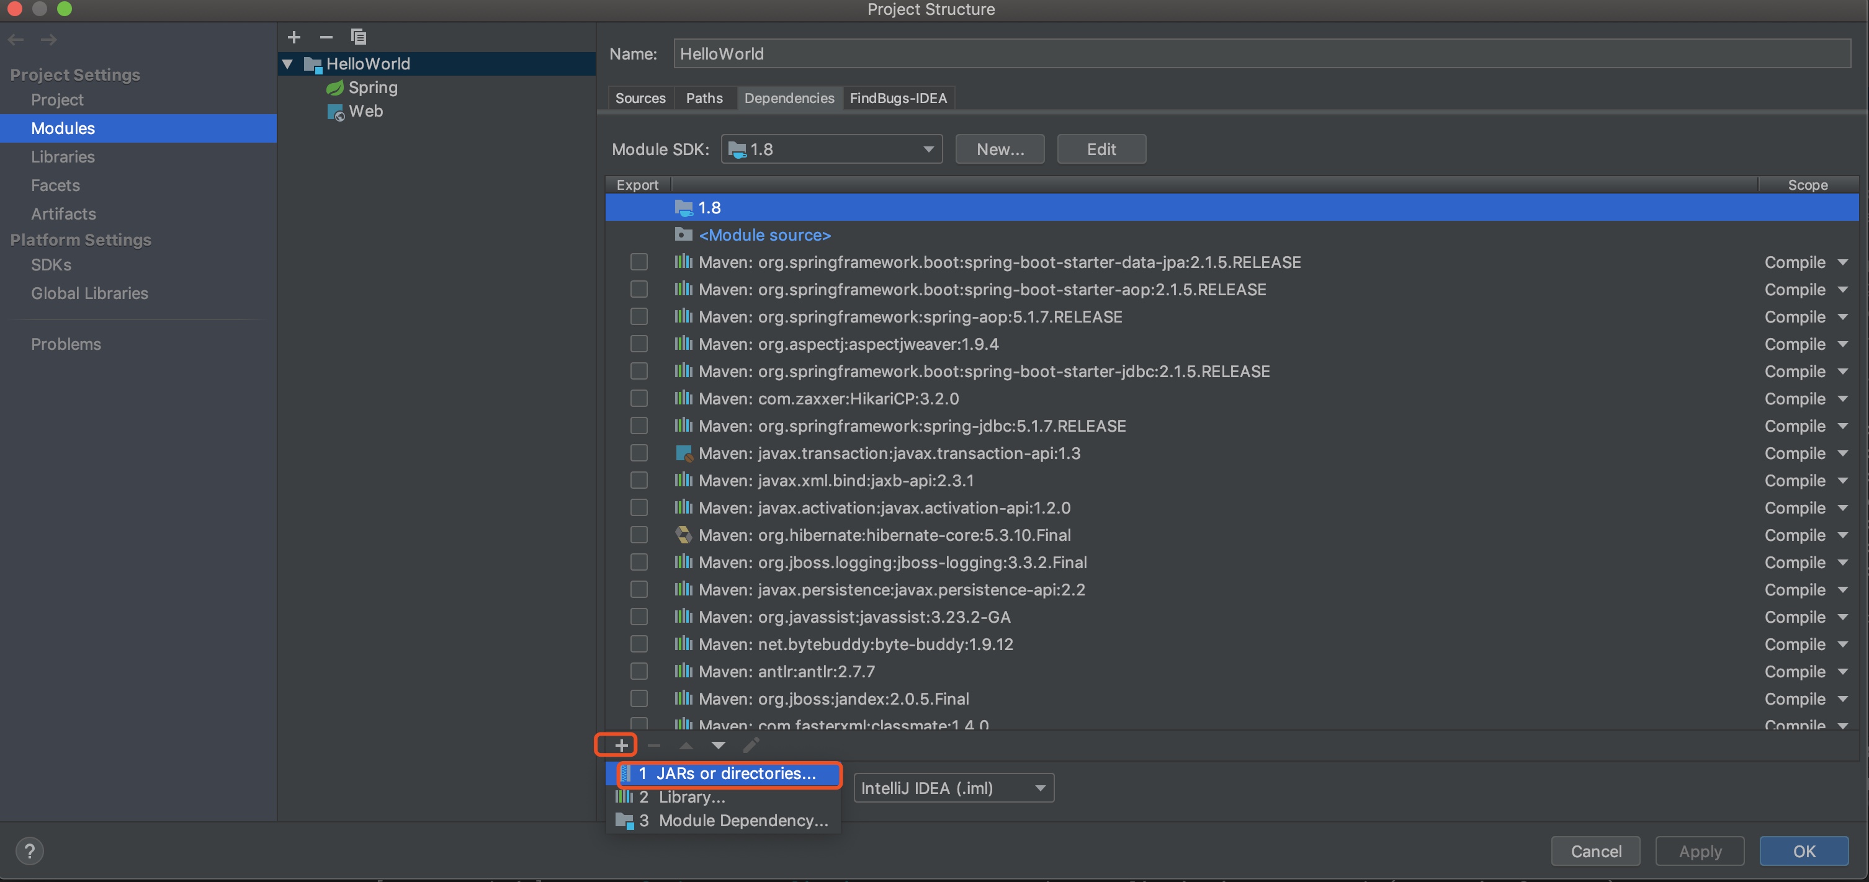This screenshot has width=1869, height=882.
Task: Click the add module plus icon
Action: [x=294, y=37]
